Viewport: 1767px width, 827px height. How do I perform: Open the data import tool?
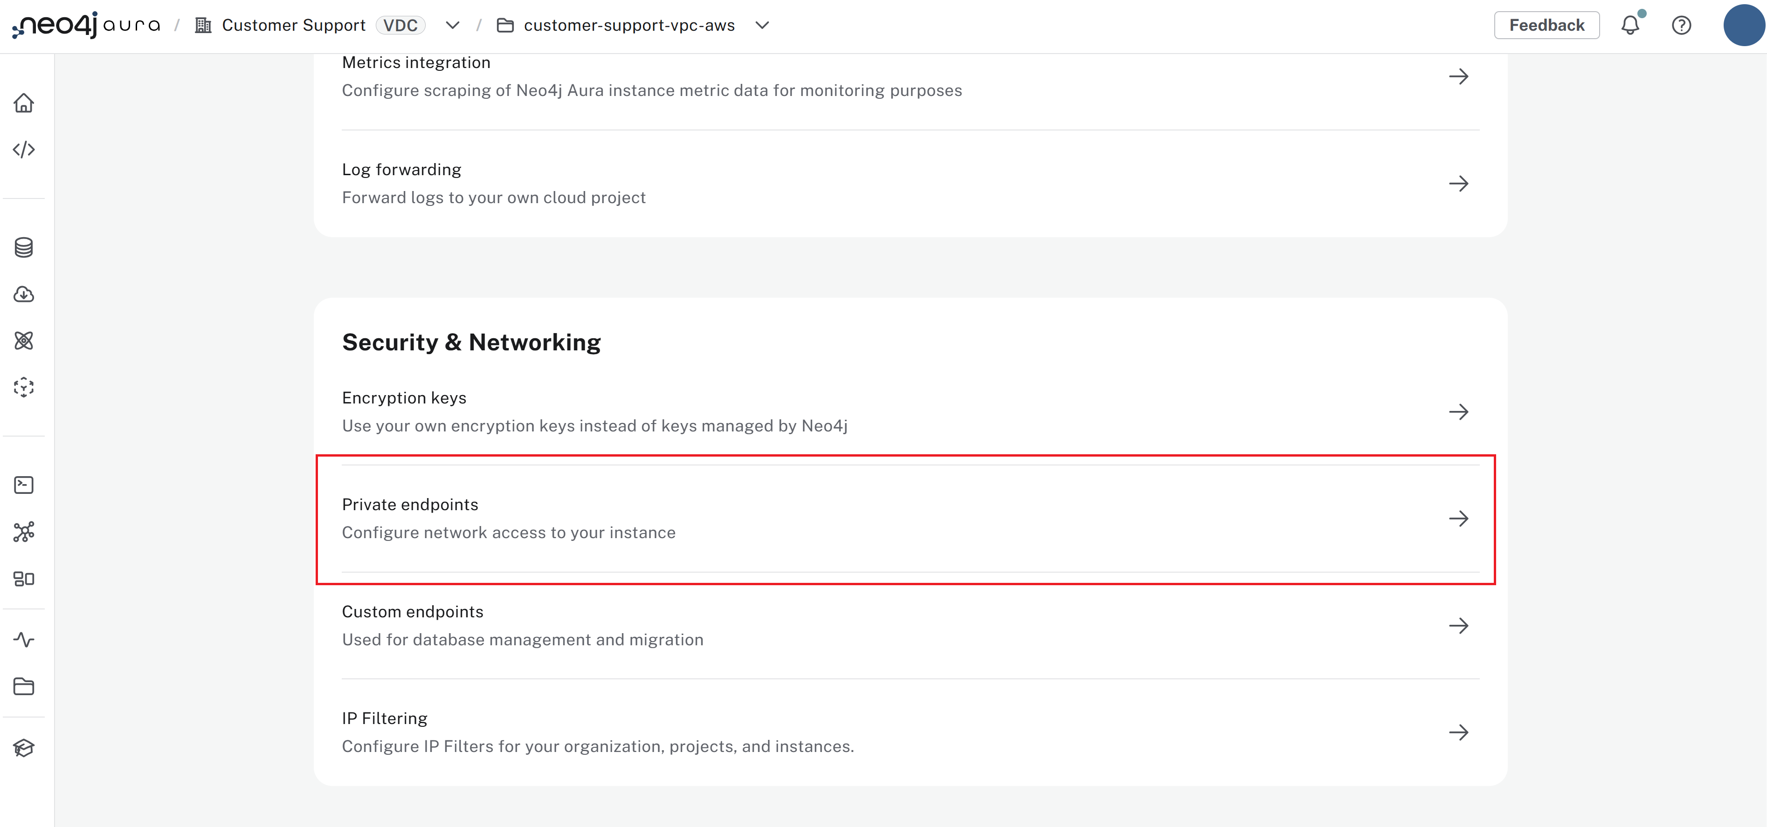point(24,295)
